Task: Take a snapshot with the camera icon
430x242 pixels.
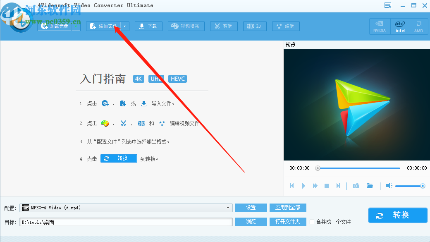Action: pyautogui.click(x=356, y=186)
